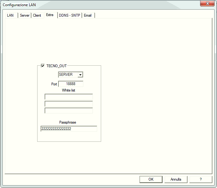Click the White list label
This screenshot has height=188, width=217.
69,90
